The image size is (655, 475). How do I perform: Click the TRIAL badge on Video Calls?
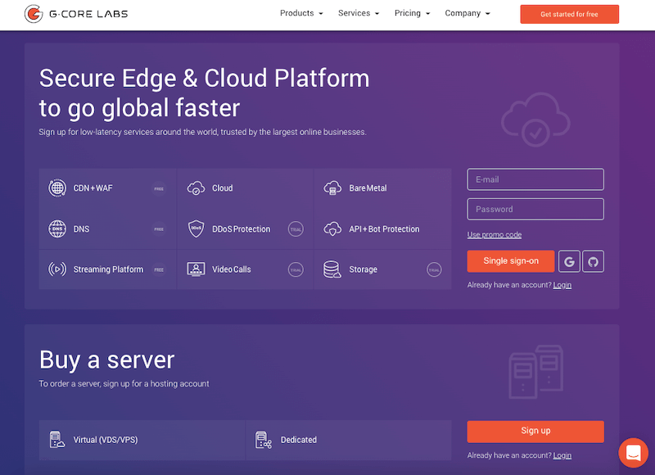tap(296, 269)
